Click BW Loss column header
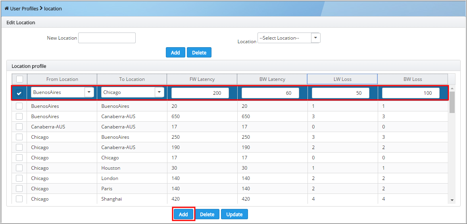This screenshot has width=467, height=224. (413, 79)
